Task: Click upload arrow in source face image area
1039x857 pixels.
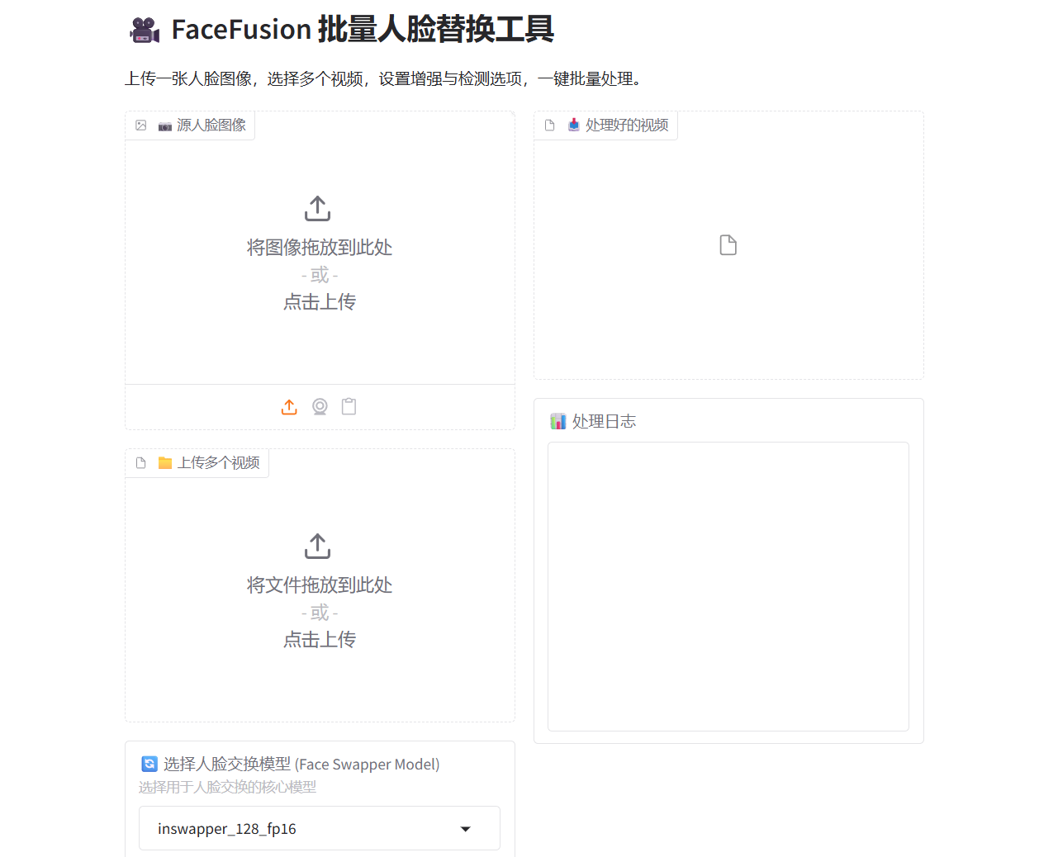Action: pyautogui.click(x=318, y=209)
